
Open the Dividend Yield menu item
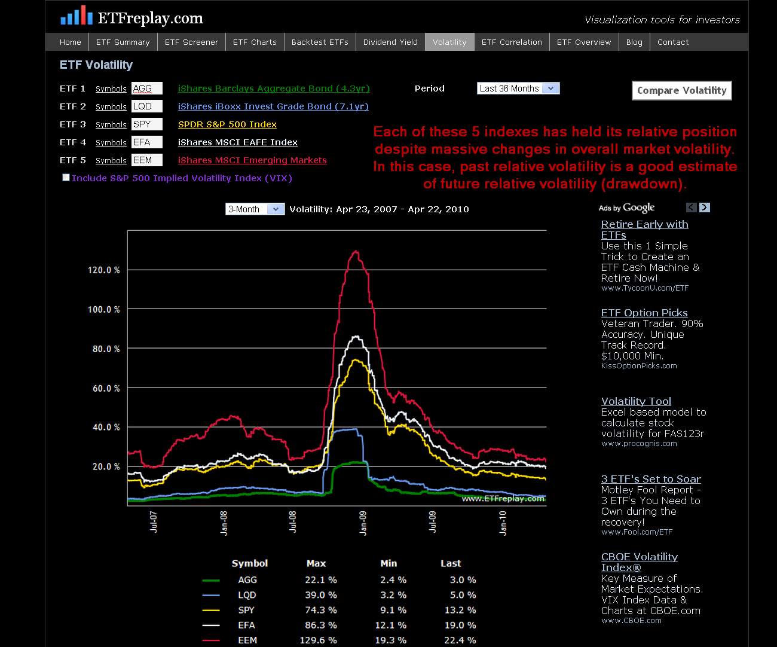click(390, 42)
